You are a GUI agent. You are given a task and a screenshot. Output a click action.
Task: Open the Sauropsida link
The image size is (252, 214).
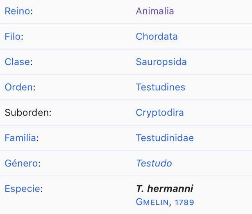[x=161, y=62]
